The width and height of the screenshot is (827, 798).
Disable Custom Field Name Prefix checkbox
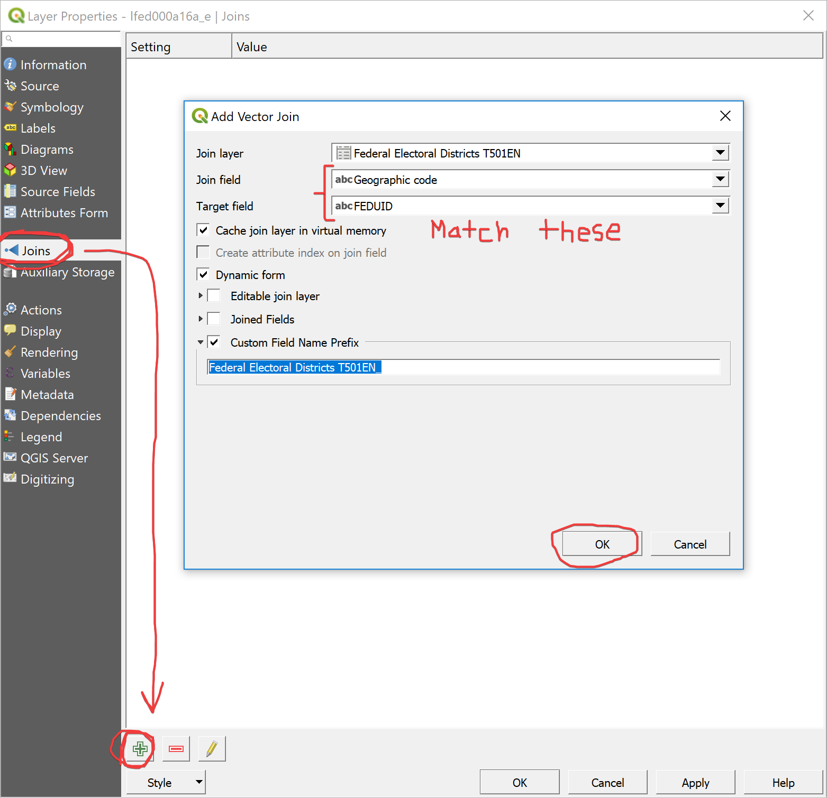coord(214,342)
